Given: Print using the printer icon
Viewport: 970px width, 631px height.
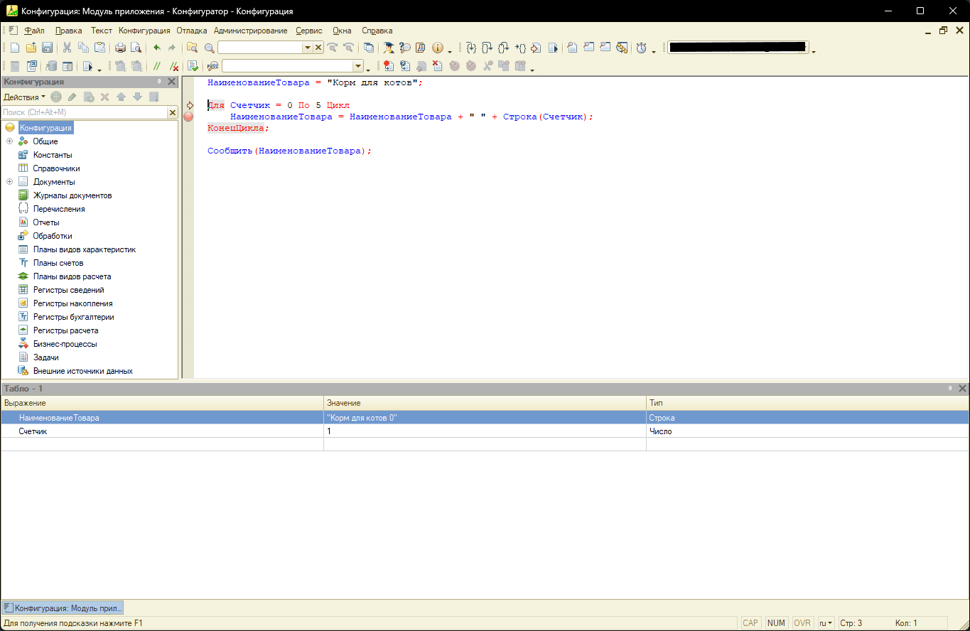Looking at the screenshot, I should pyautogui.click(x=120, y=48).
